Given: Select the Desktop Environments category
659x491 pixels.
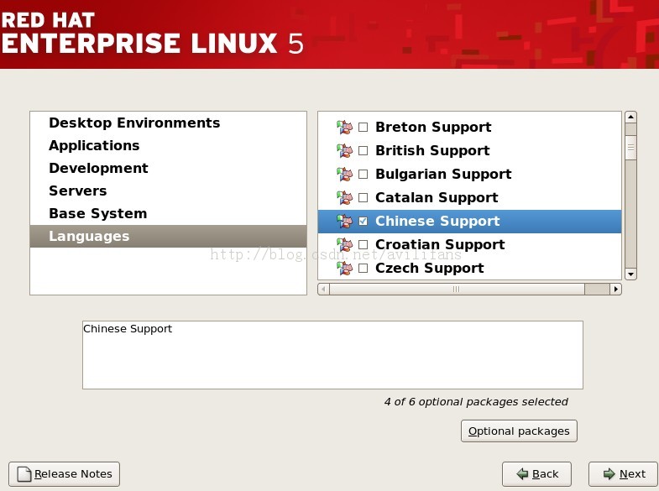Looking at the screenshot, I should 134,123.
